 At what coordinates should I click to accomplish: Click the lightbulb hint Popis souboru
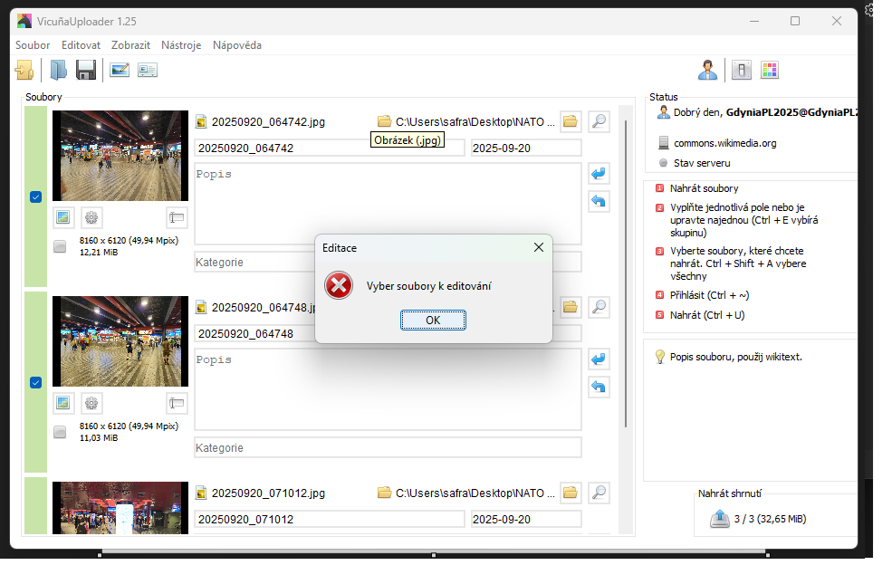735,357
